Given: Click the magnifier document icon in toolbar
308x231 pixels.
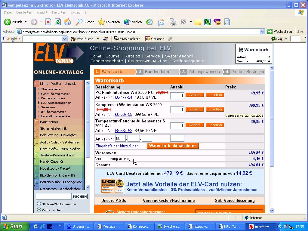Looking at the screenshot, I should tap(227, 22).
